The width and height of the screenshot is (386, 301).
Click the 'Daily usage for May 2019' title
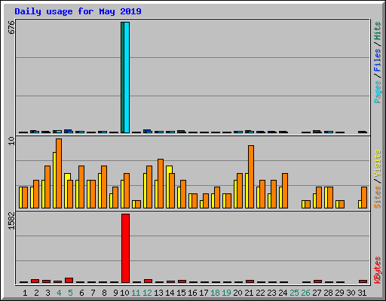[78, 11]
